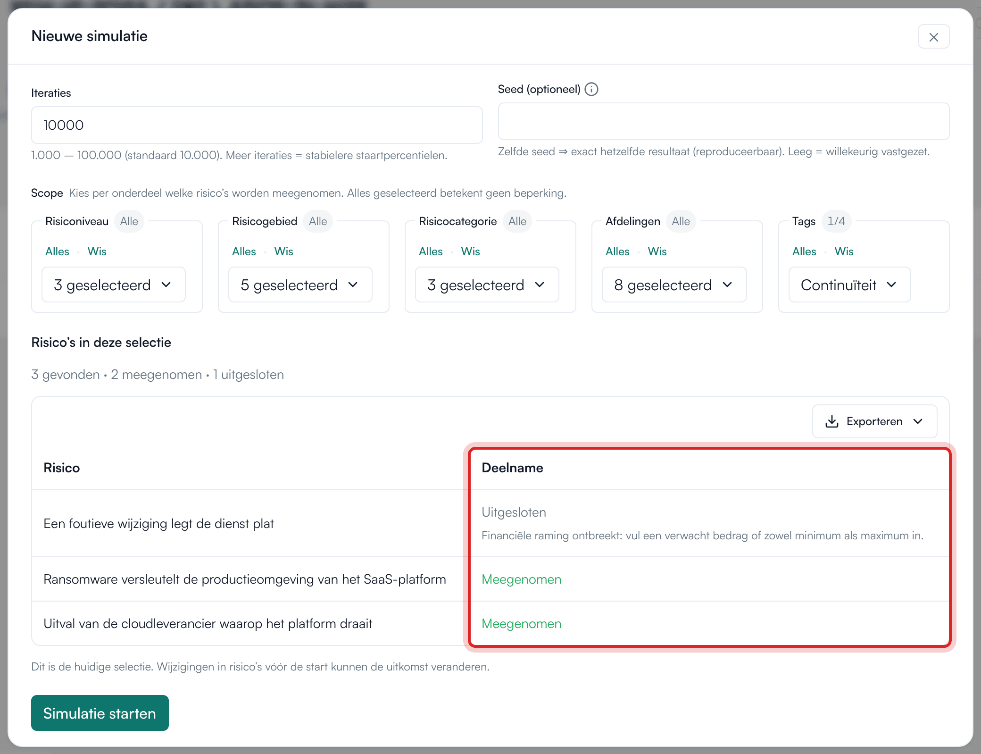This screenshot has width=981, height=754.
Task: Open the Risiconiveau 3 geselecteerd dropdown
Action: click(x=113, y=285)
